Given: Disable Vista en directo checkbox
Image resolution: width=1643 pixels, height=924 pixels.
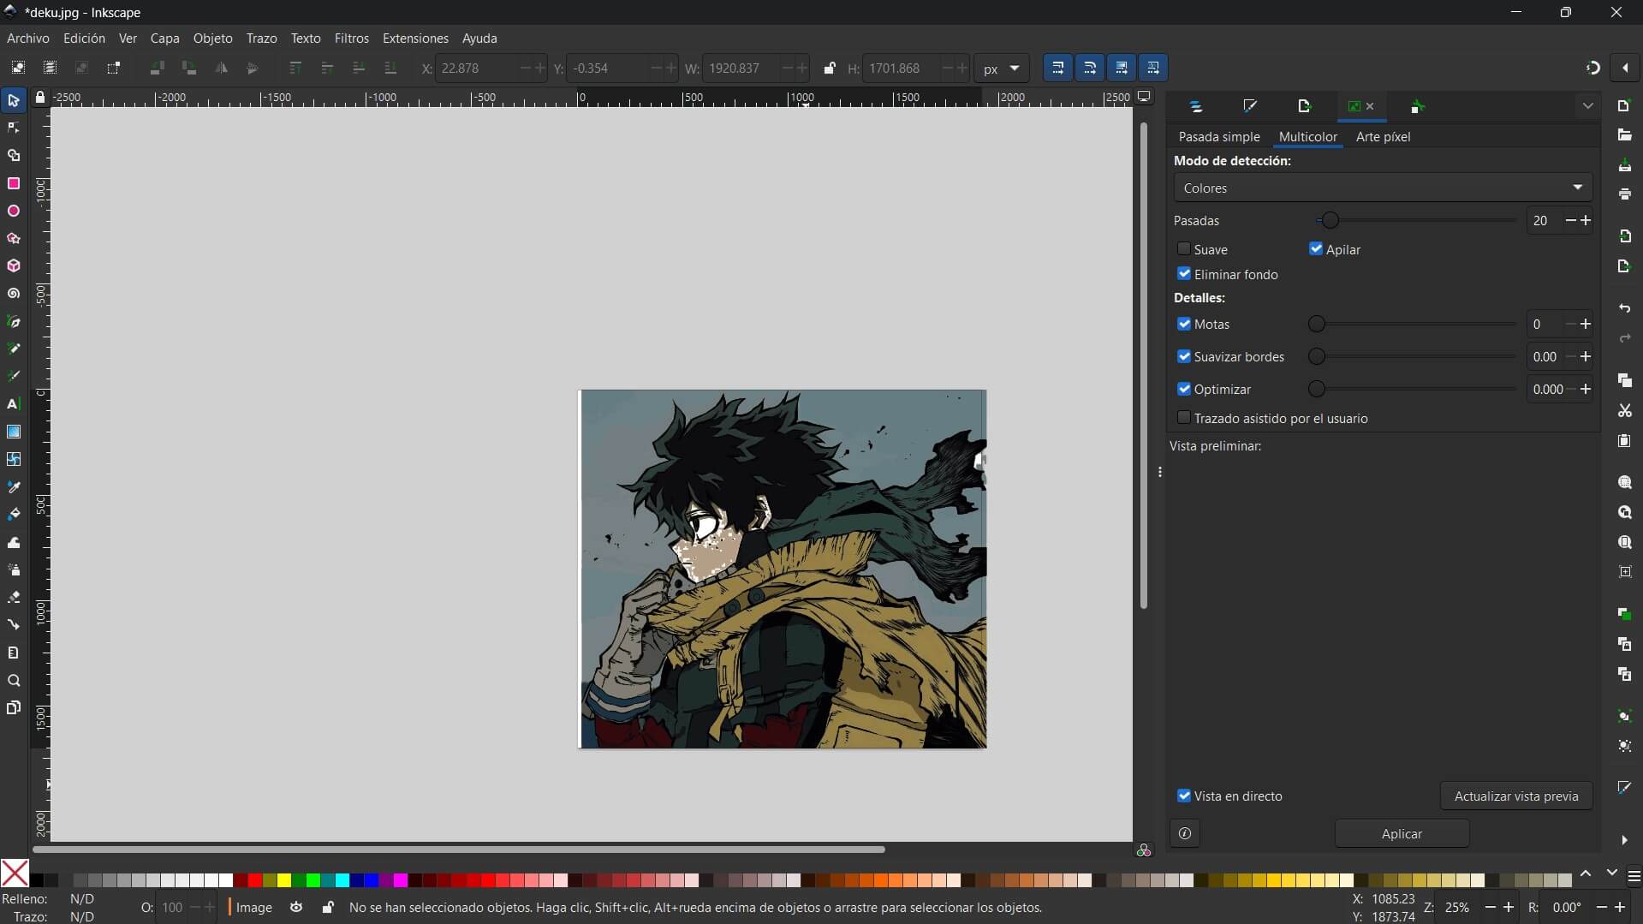Looking at the screenshot, I should (1184, 796).
